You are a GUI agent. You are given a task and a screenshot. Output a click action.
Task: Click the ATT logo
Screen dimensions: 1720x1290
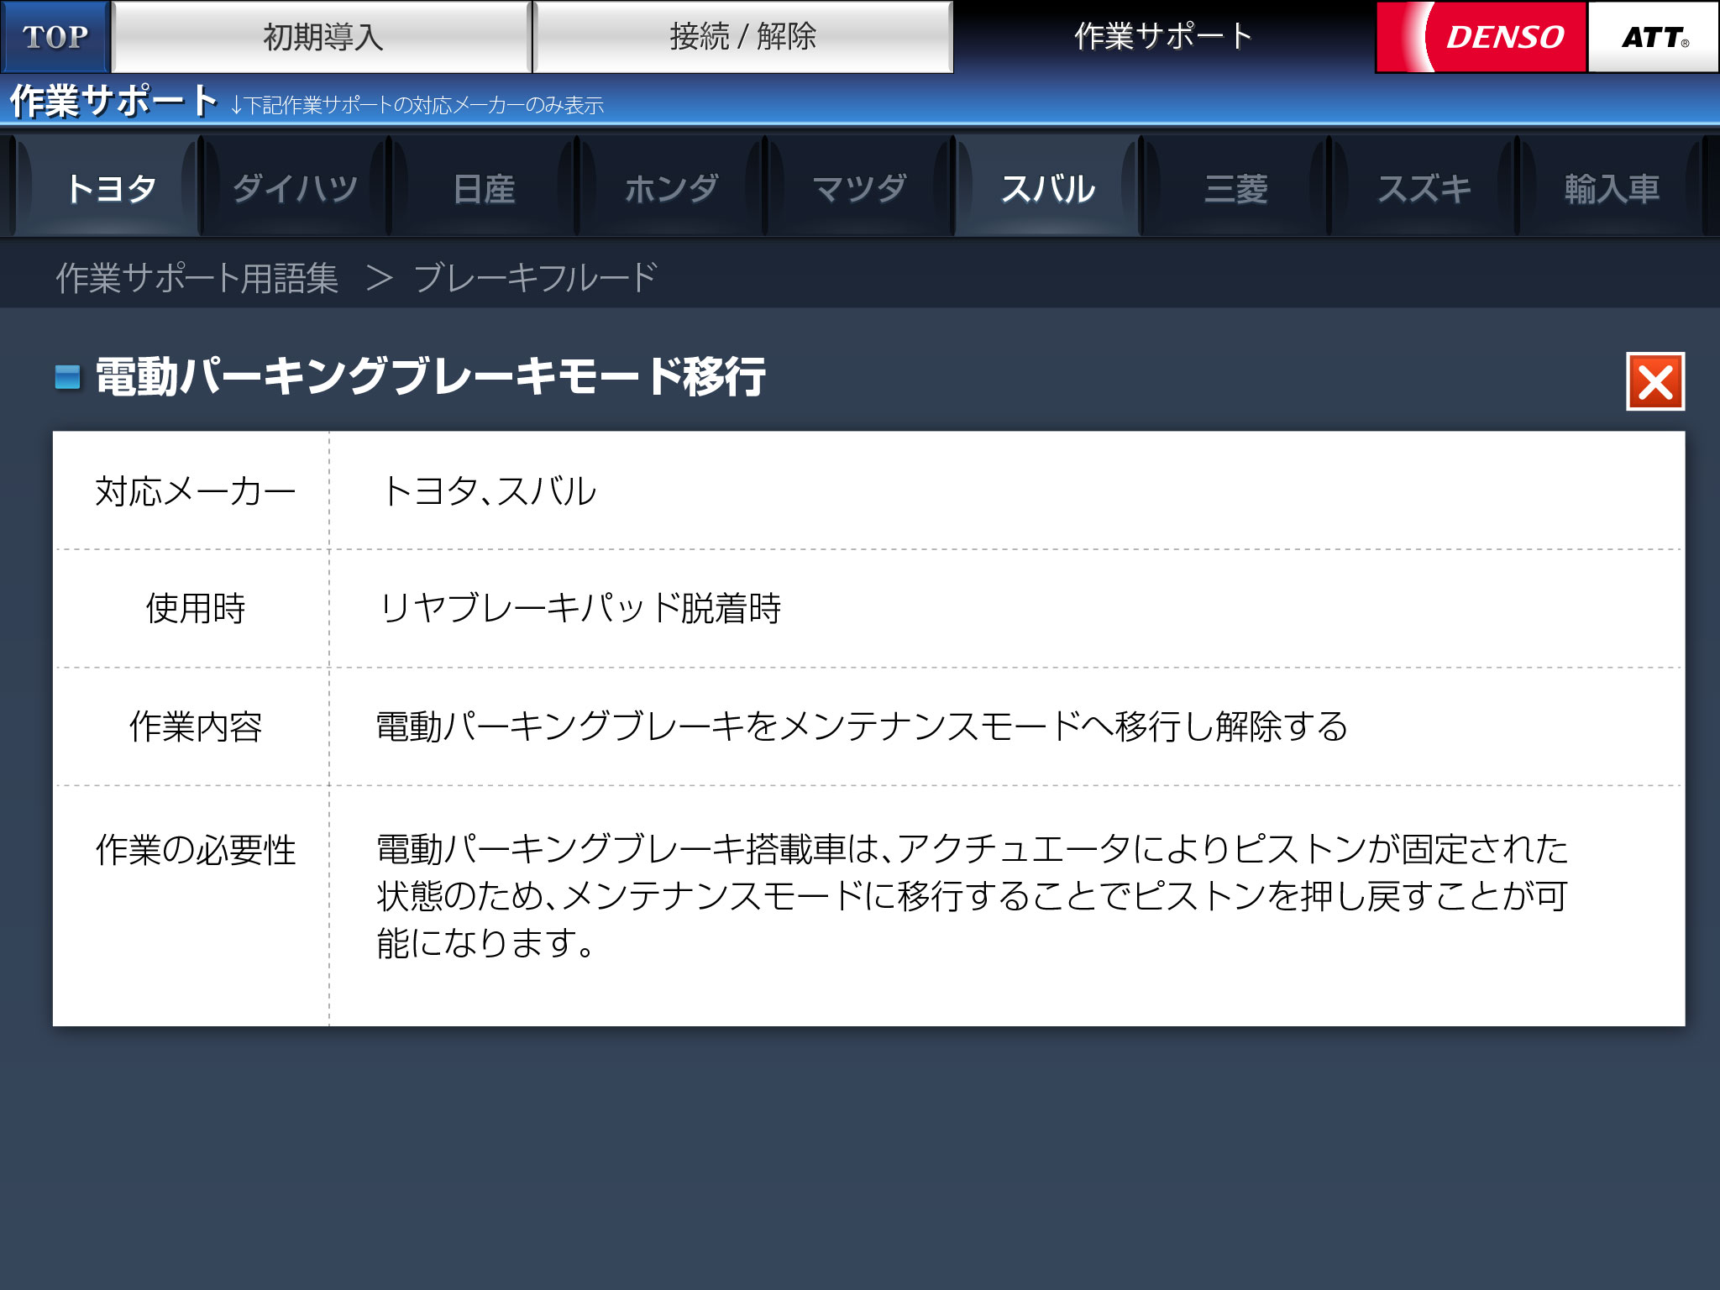pyautogui.click(x=1652, y=37)
